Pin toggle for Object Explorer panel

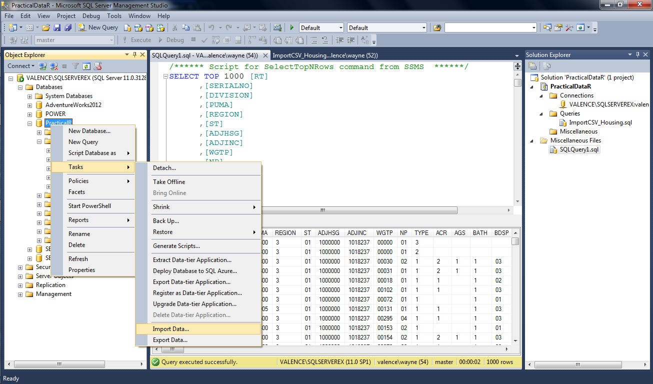135,55
